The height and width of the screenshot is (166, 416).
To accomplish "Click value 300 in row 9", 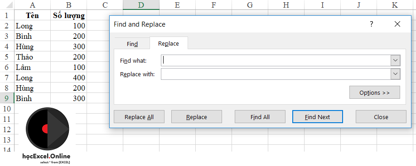I will click(69, 98).
